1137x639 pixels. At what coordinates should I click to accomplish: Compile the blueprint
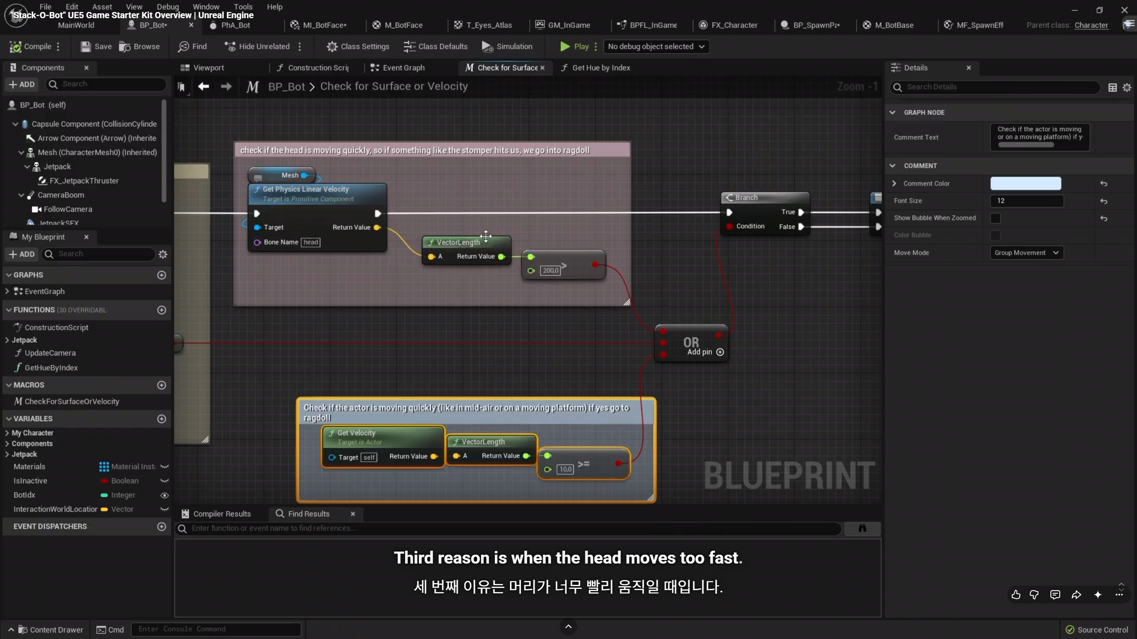30,47
